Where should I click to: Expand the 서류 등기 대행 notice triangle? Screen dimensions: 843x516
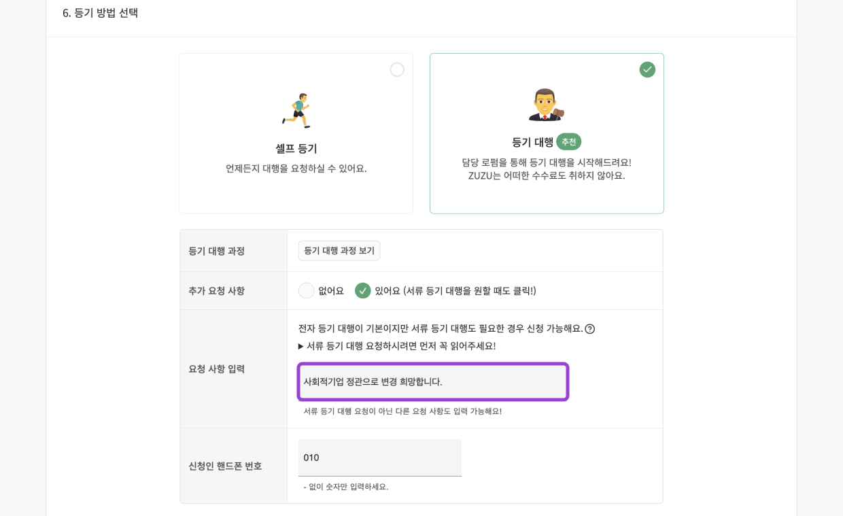point(301,346)
